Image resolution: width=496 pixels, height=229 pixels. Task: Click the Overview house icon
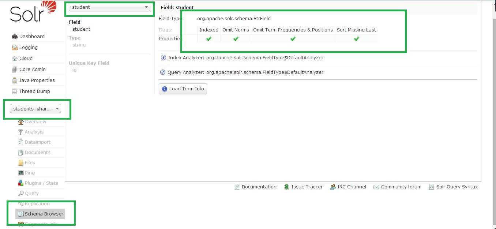click(21, 122)
